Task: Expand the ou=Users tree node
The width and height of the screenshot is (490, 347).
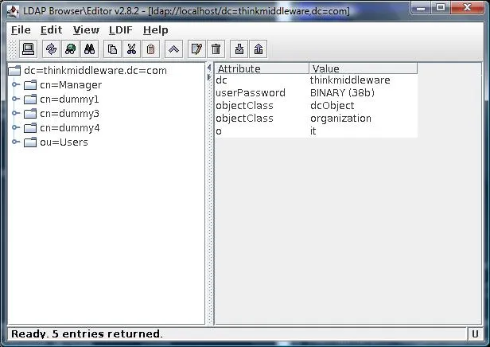Action: pyautogui.click(x=15, y=142)
